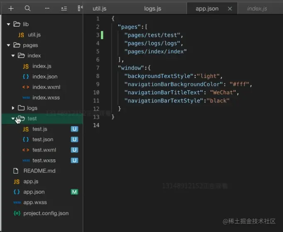Image resolution: width=283 pixels, height=232 pixels.
Task: Click the collapse-all list icon
Action: pos(64,8)
